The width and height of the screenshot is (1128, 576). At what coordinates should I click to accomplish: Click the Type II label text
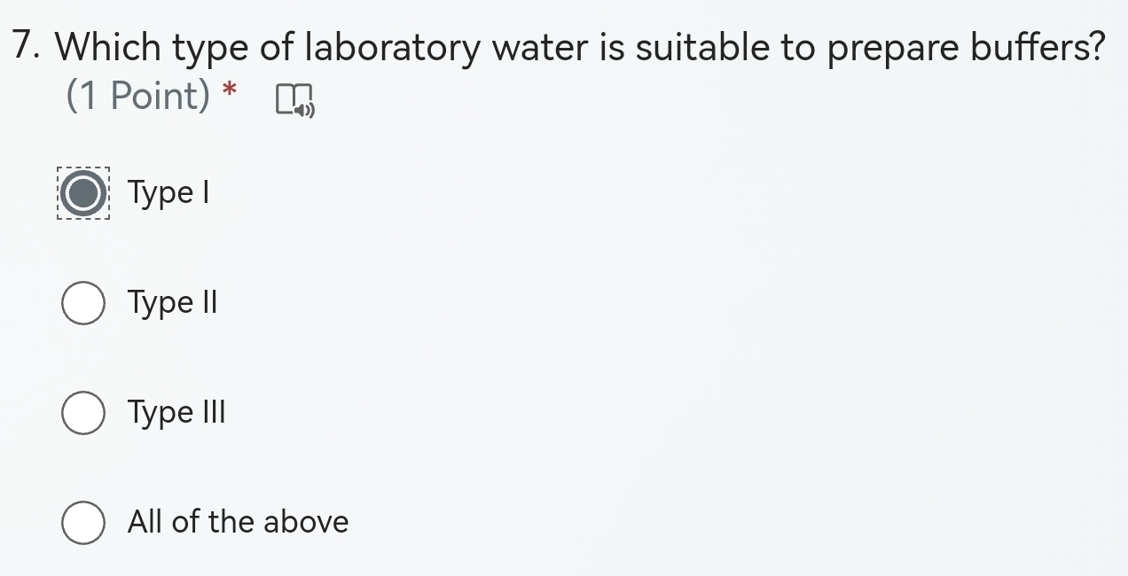coord(174,302)
